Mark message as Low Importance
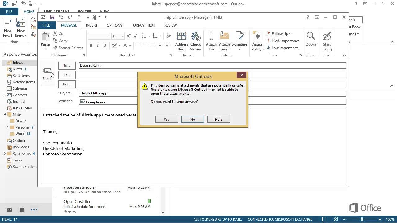This screenshot has height=223, width=397. click(283, 48)
